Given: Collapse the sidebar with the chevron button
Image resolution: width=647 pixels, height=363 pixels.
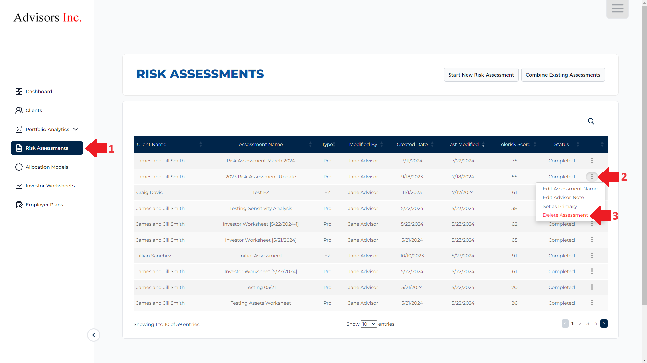Looking at the screenshot, I should 94,335.
